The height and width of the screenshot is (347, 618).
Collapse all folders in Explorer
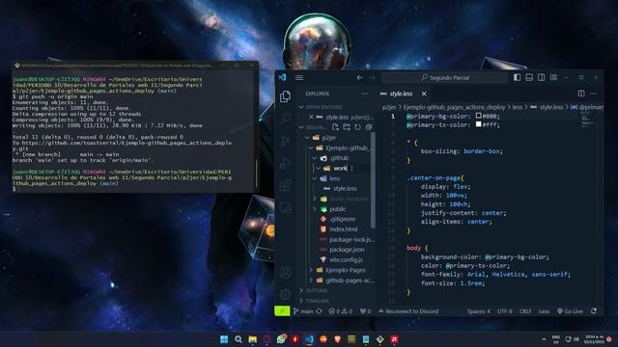[x=369, y=127]
